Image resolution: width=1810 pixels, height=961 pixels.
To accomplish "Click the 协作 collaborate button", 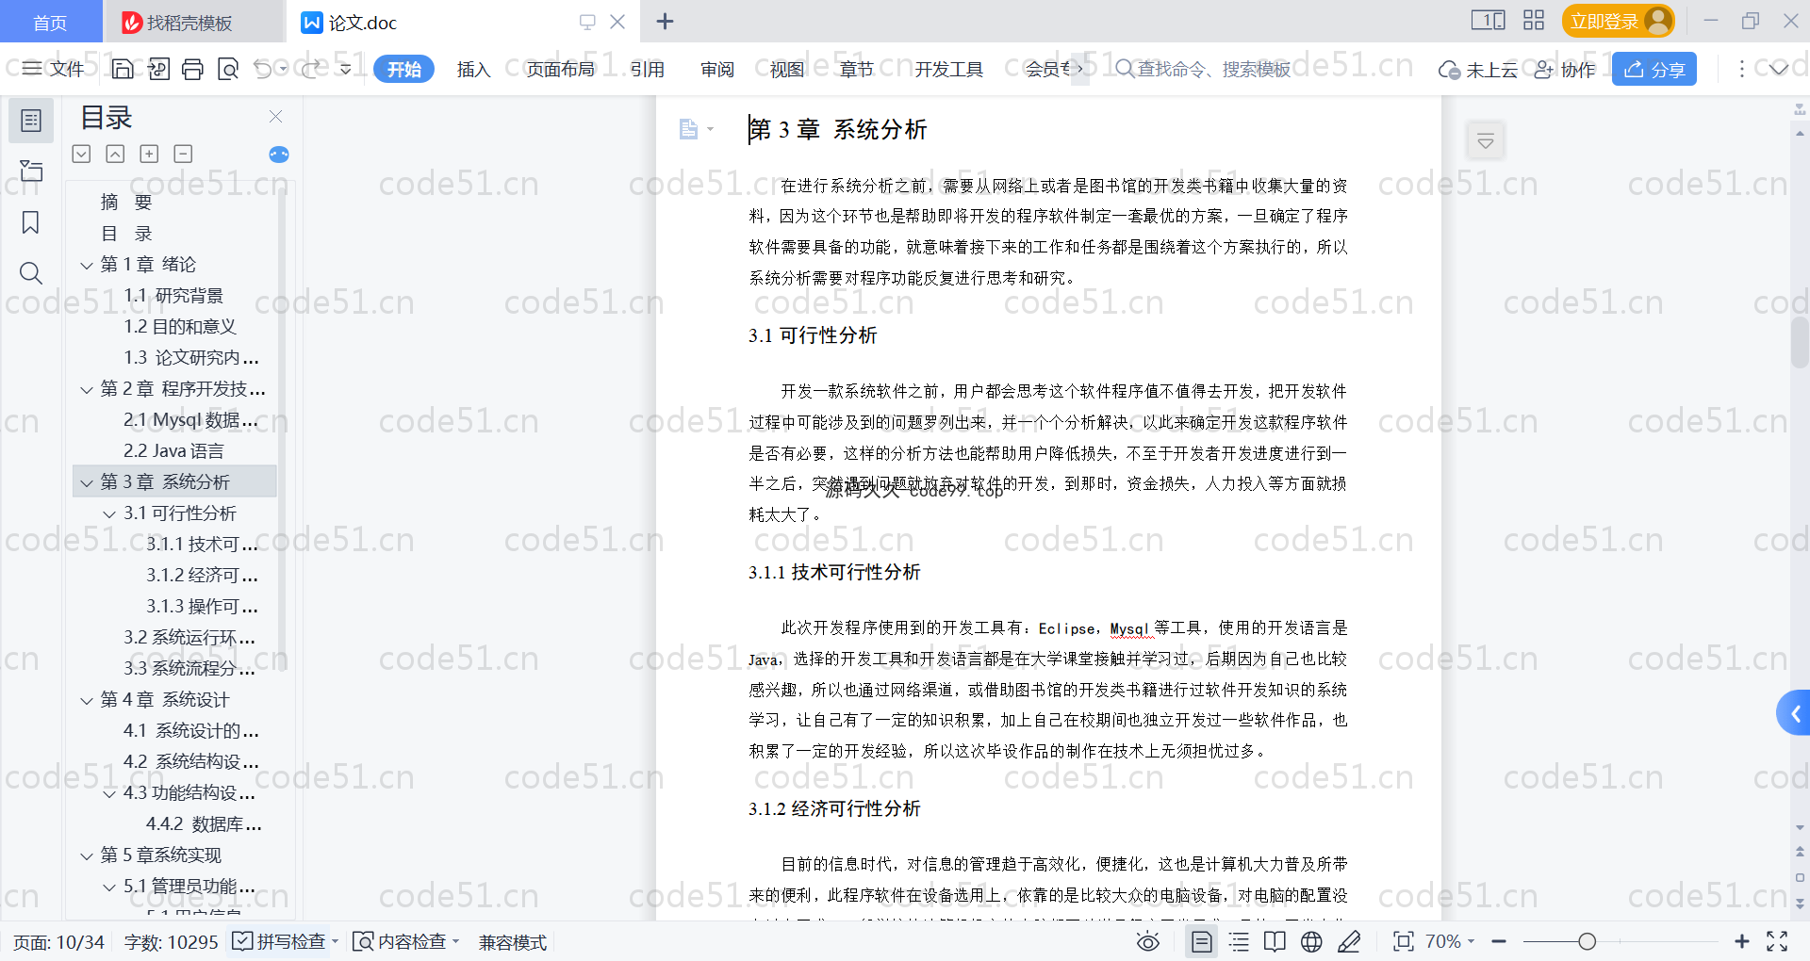I will (1565, 70).
